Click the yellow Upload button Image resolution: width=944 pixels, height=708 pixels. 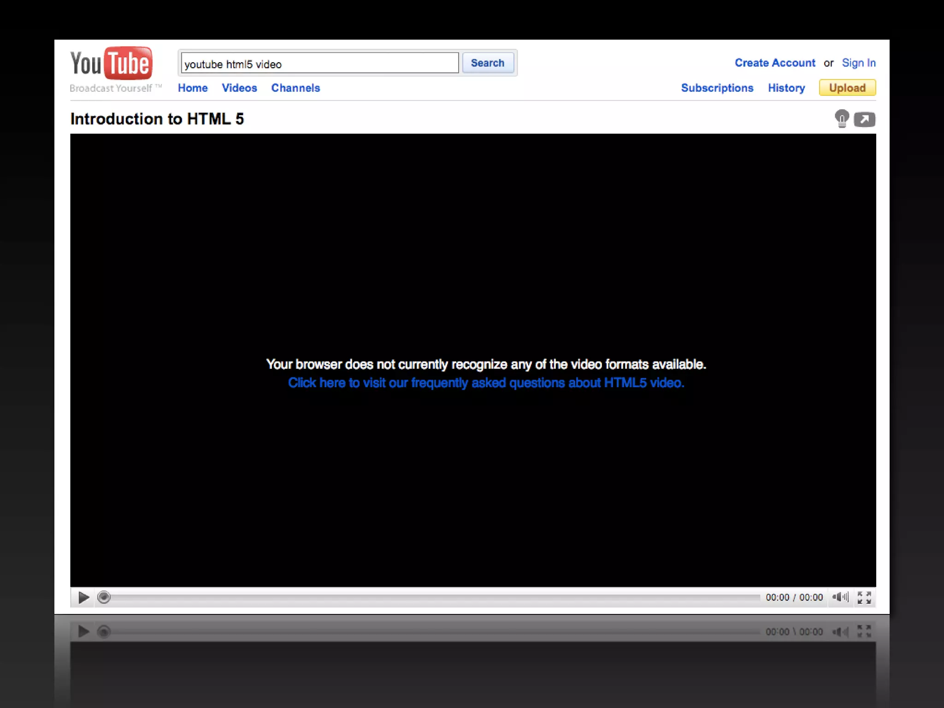[847, 88]
